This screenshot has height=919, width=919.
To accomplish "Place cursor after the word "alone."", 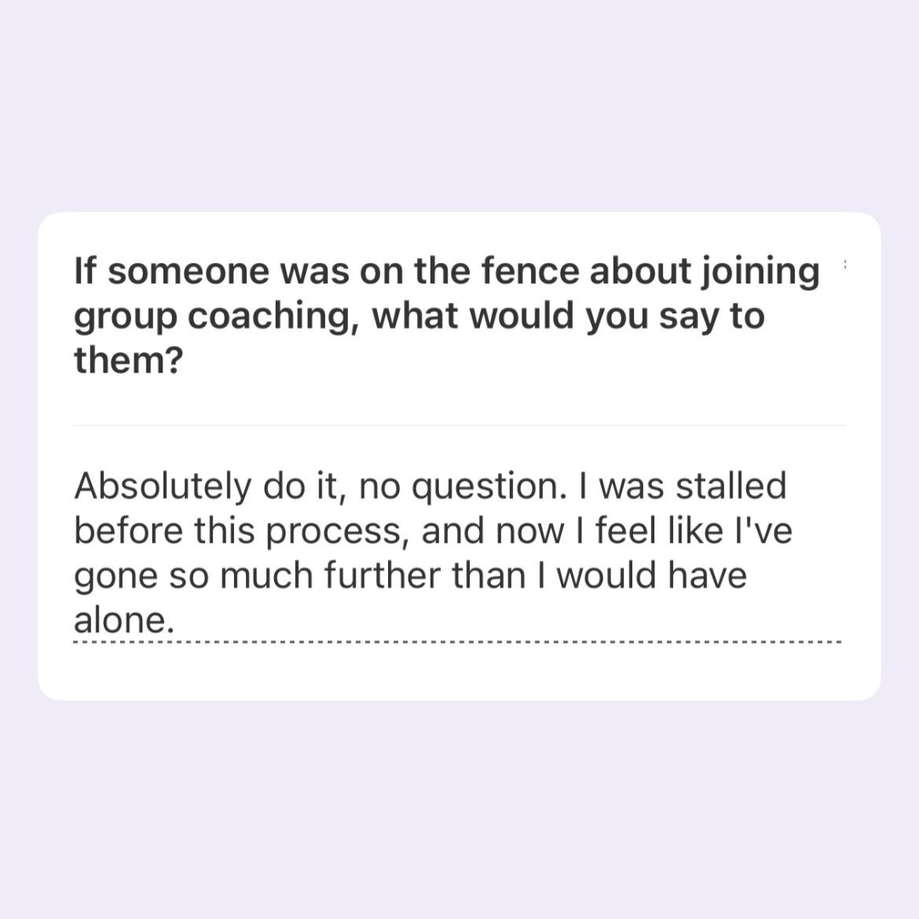I will (176, 620).
